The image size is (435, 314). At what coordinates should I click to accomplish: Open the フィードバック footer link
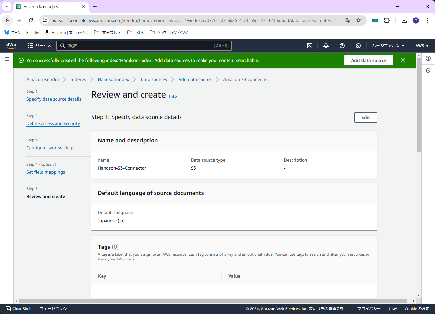53,309
